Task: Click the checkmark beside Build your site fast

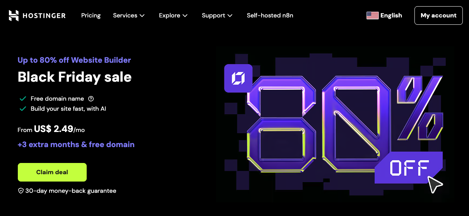Action: 23,109
